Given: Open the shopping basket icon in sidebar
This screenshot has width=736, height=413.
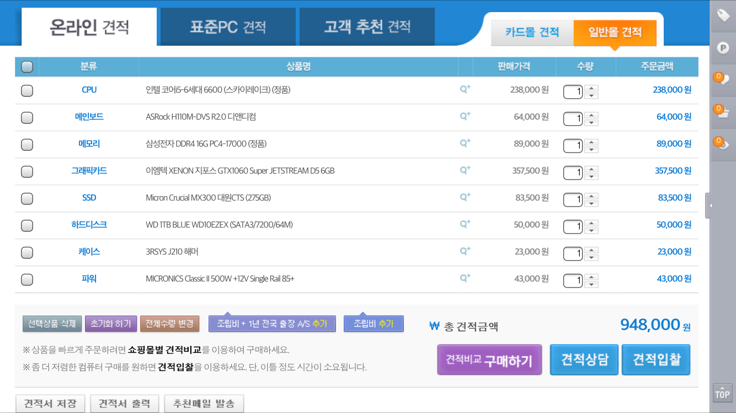Looking at the screenshot, I should point(723,112).
